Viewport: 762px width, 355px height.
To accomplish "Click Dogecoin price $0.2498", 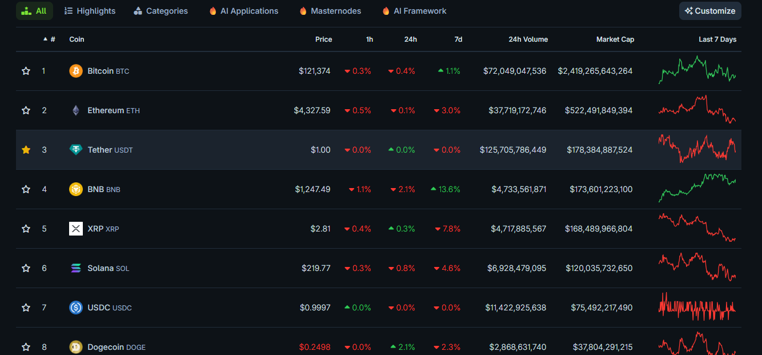I will (315, 347).
